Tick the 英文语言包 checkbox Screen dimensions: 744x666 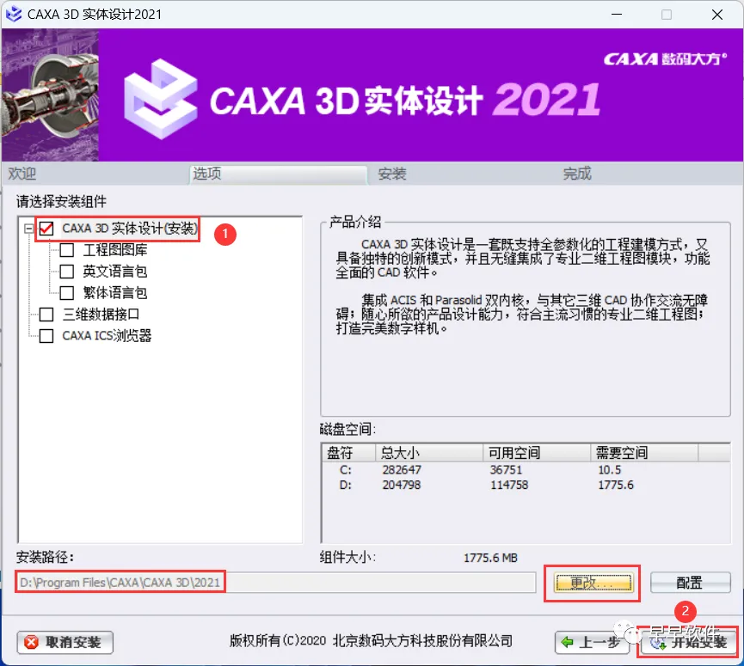(x=67, y=272)
